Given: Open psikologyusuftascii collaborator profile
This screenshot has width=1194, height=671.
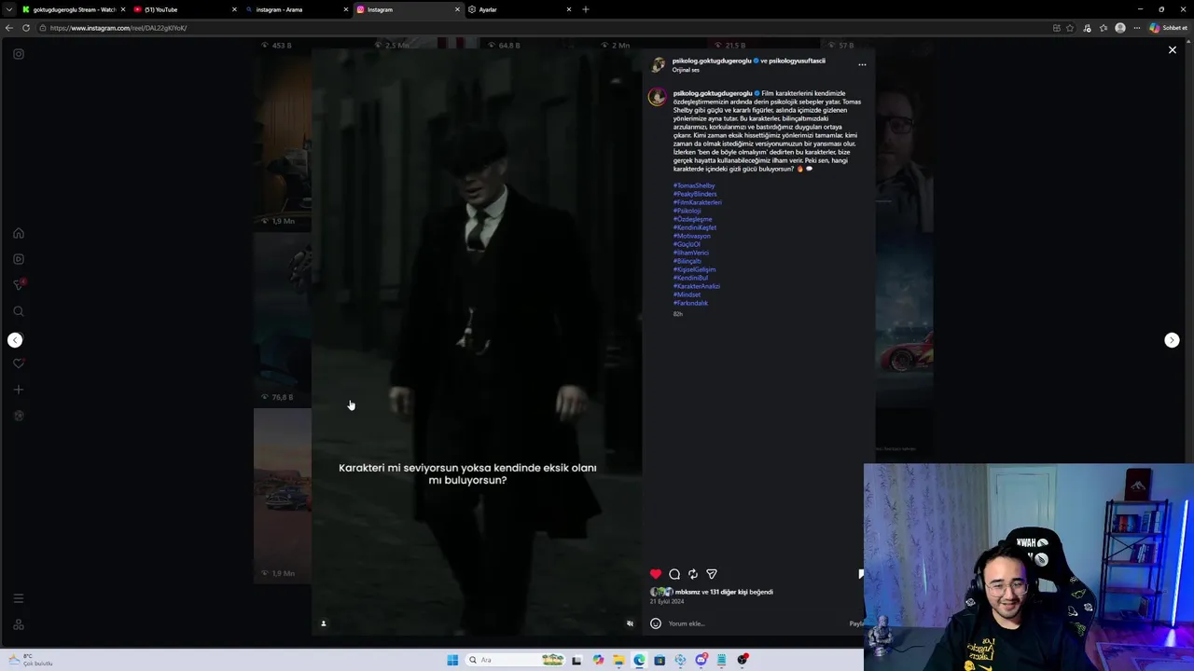Looking at the screenshot, I should (797, 61).
